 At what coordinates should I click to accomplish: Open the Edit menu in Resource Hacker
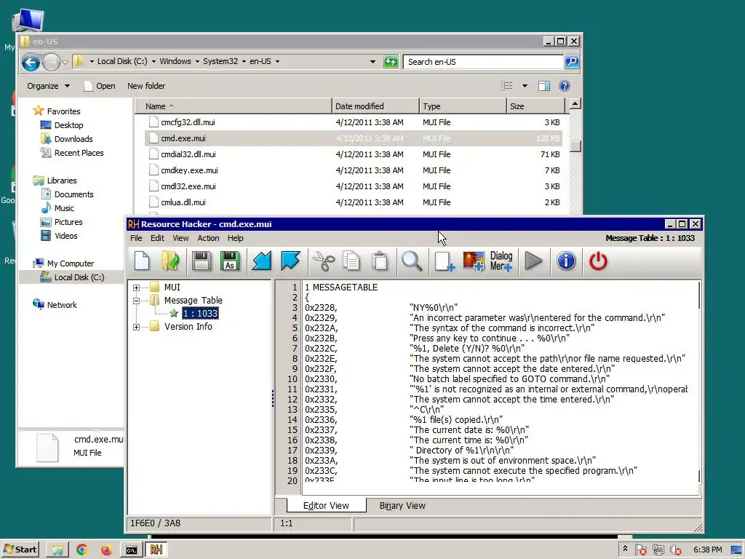click(x=157, y=238)
